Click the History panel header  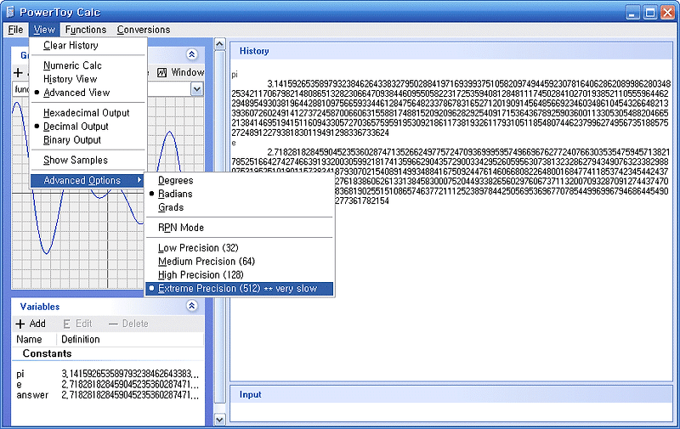[x=451, y=51]
